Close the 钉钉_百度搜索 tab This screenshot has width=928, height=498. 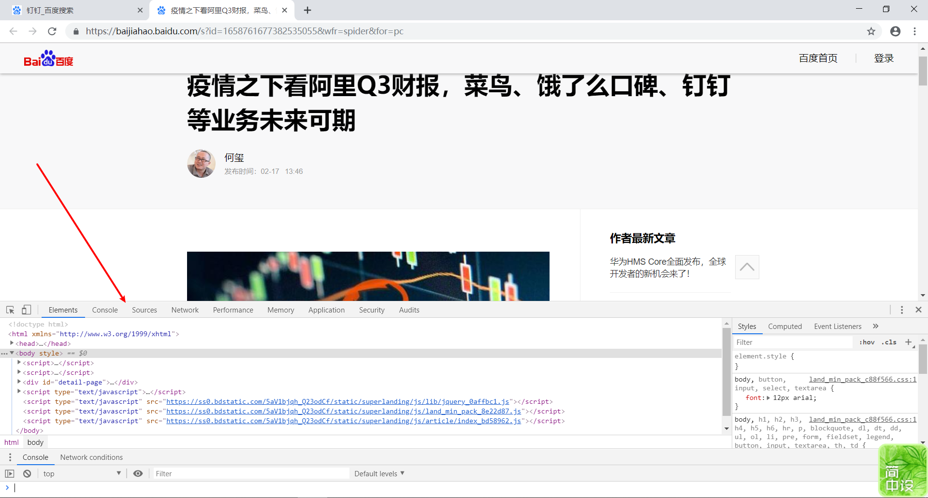pyautogui.click(x=140, y=10)
